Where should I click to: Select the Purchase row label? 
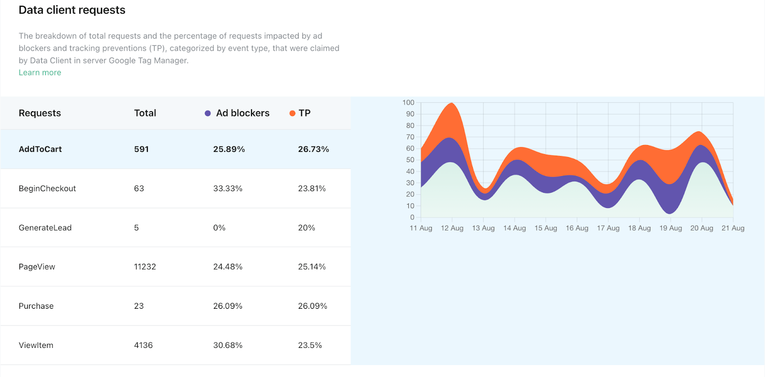click(36, 306)
